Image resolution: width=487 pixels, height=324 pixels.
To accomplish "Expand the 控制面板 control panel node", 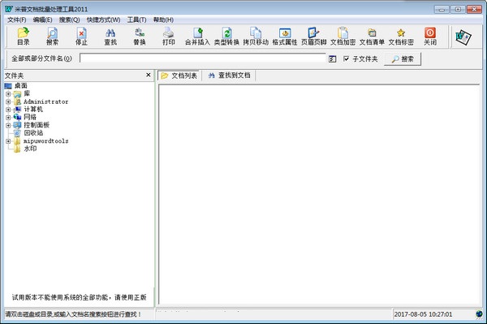I will (8, 125).
